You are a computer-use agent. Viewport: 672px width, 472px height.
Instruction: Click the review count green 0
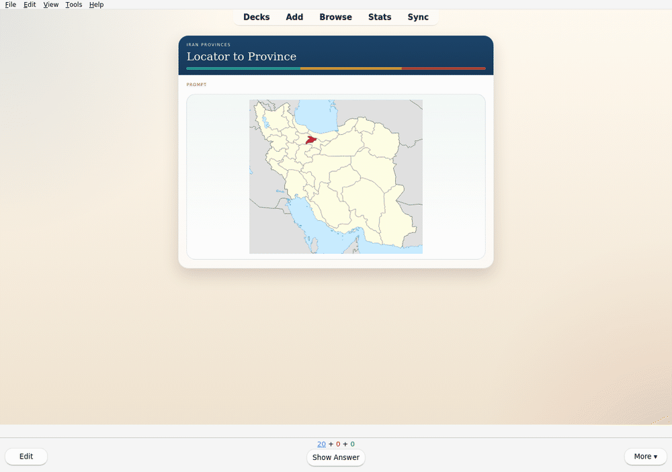352,444
